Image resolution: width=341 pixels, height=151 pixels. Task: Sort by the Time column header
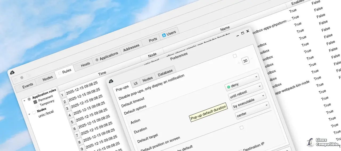click(x=102, y=73)
